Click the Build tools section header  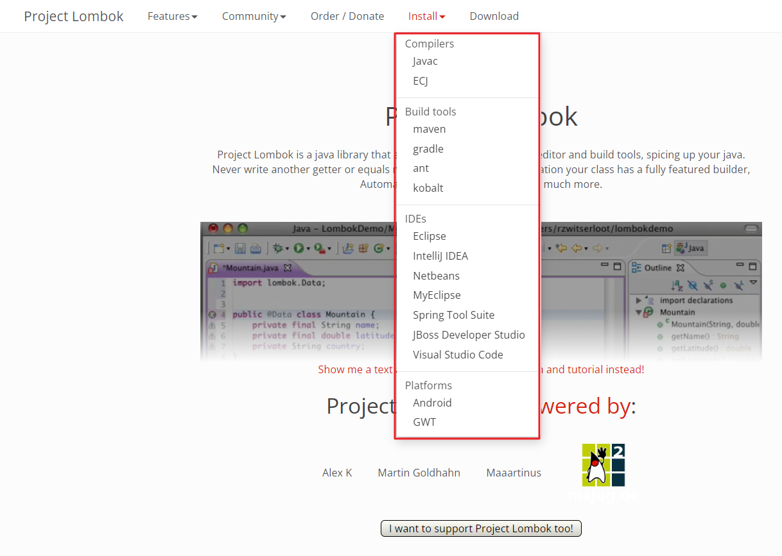(430, 112)
